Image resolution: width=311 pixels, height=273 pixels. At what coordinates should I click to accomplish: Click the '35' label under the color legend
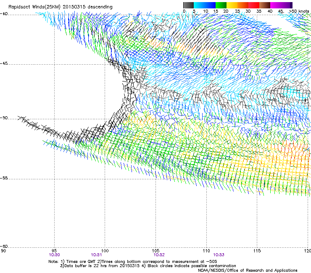click(259, 11)
